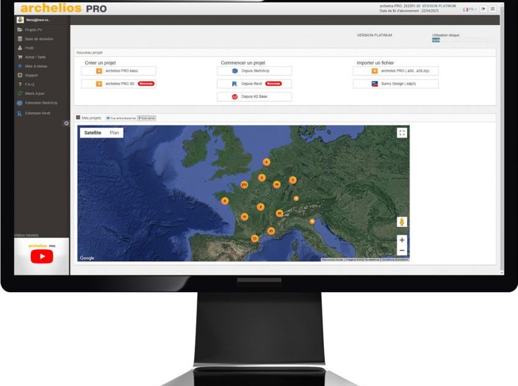Start a project Depuis SketchUp
Viewport: 518px width, 386px height.
[x=254, y=71]
